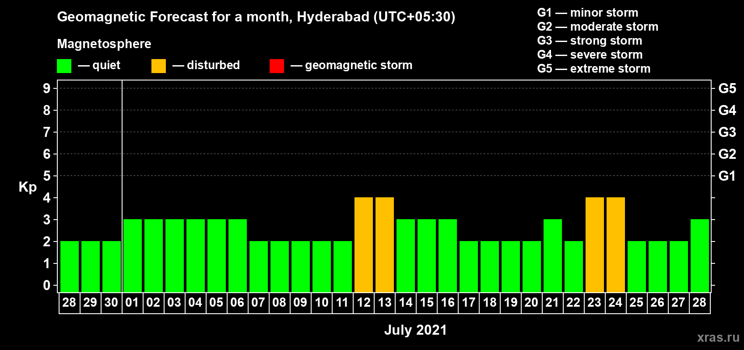Click date label '15' on the axis

(426, 303)
